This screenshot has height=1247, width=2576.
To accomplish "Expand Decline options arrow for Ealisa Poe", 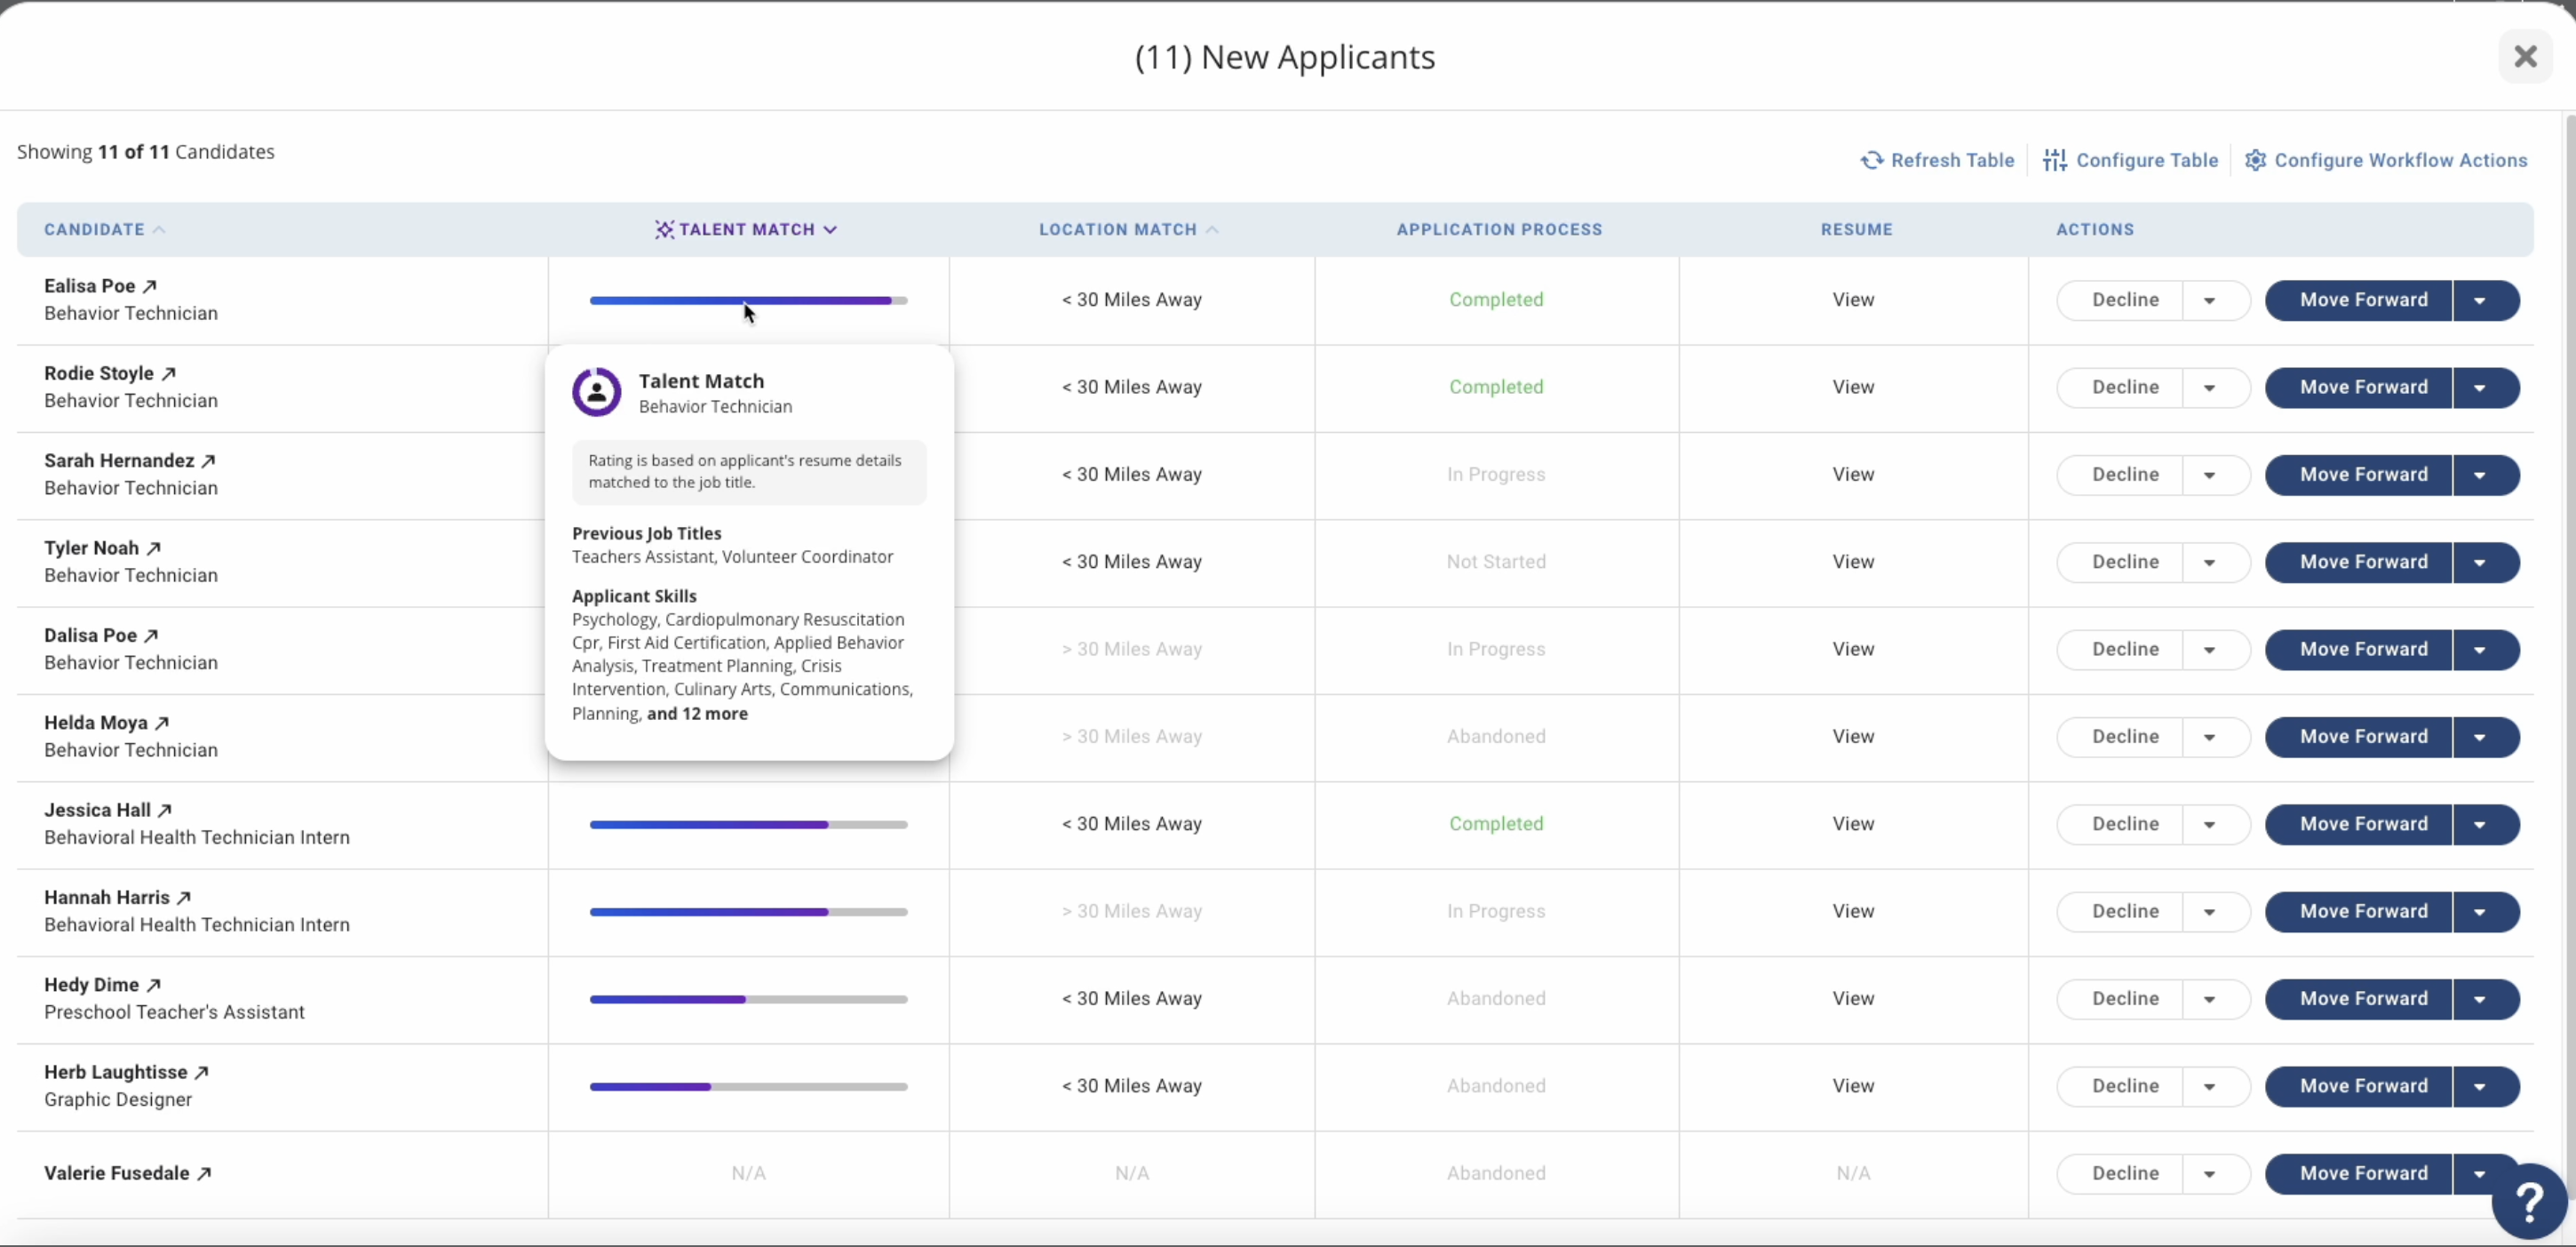I will 2210,300.
